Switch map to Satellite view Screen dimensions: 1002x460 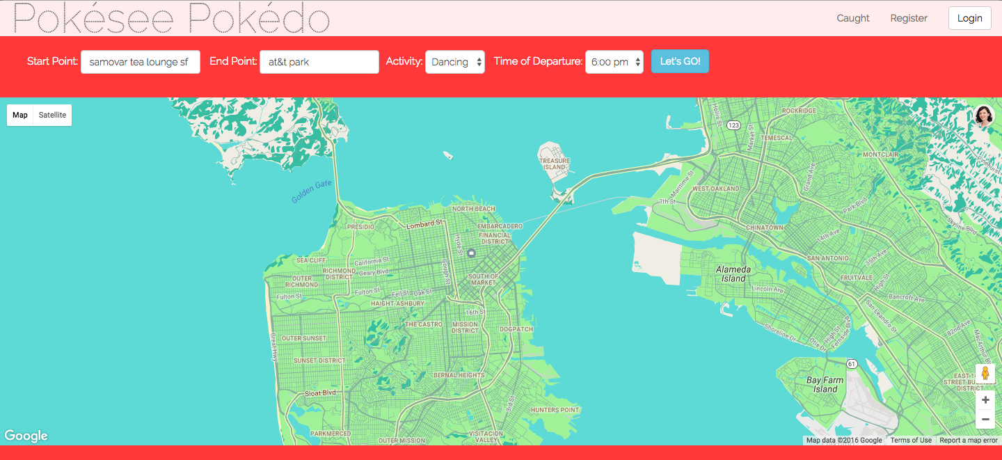(x=52, y=115)
